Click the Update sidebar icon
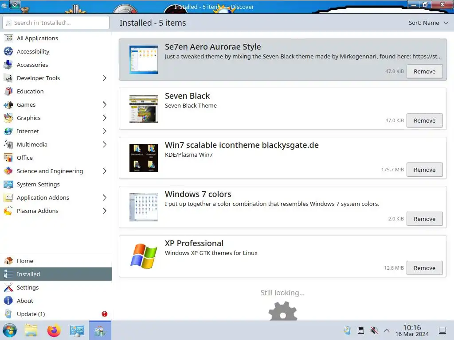 click(x=8, y=314)
